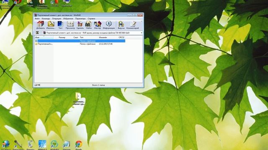This screenshot has width=268, height=150.
Task: Click the Добавить (Add) toolbar icon
Action: point(41,25)
